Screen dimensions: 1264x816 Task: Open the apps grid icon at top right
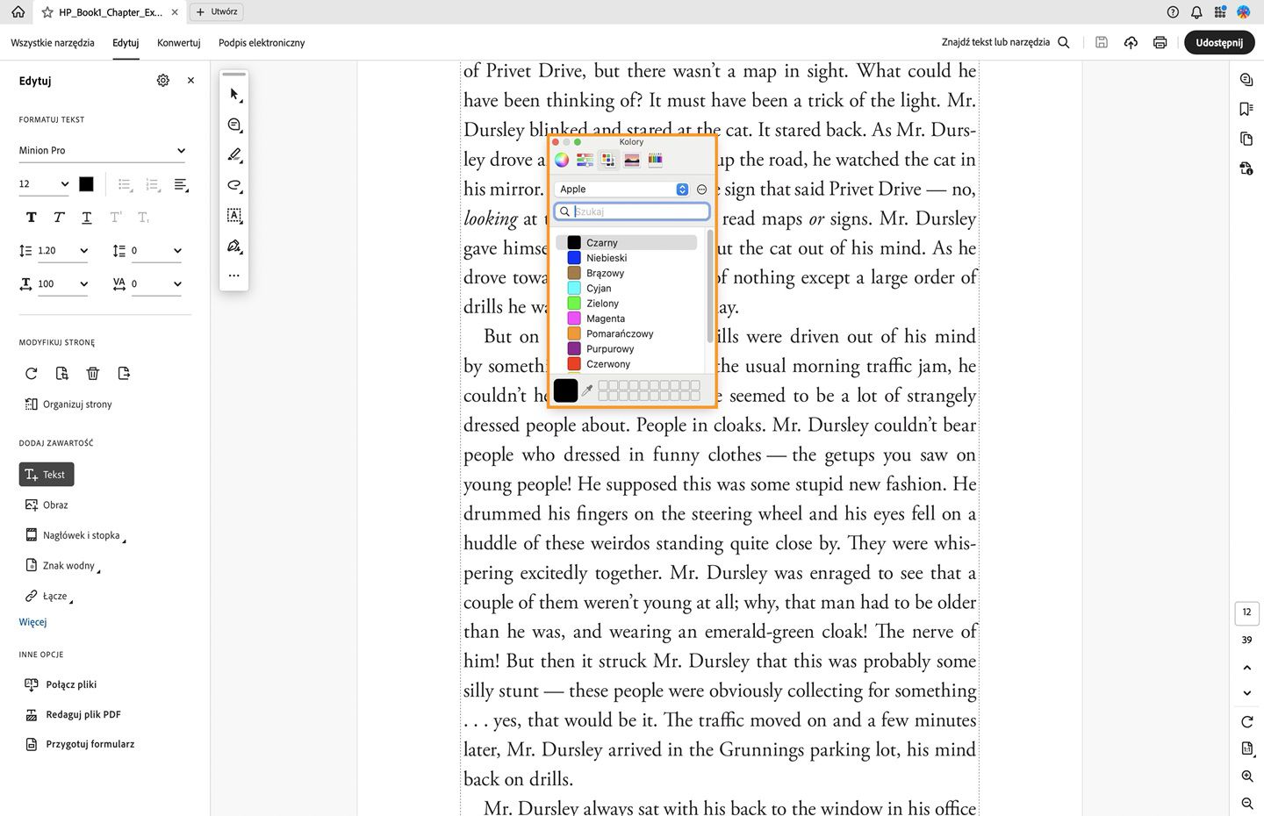point(1220,12)
